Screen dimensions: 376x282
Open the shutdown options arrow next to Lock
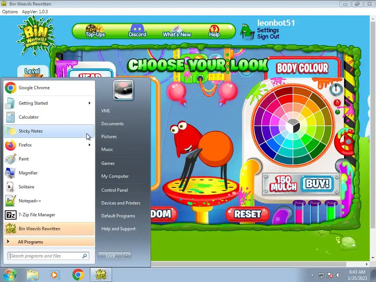tap(127, 256)
